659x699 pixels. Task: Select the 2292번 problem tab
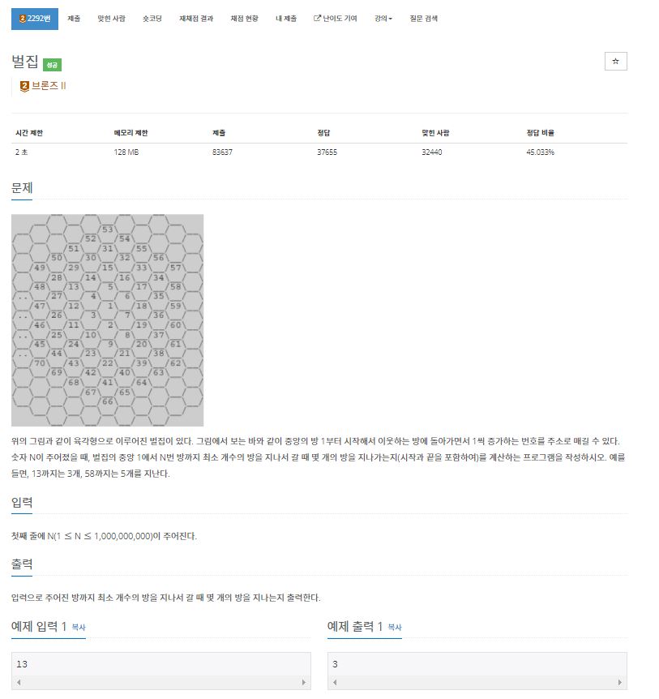[35, 19]
